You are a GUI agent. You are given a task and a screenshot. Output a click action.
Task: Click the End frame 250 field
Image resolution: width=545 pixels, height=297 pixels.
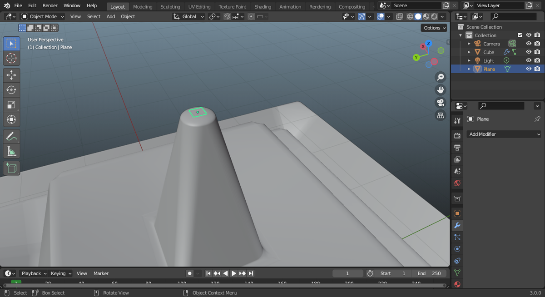(x=430, y=273)
